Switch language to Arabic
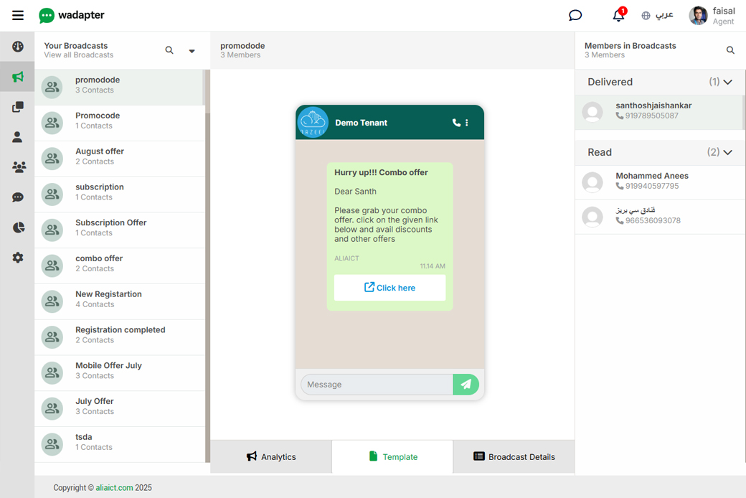Image resolution: width=746 pixels, height=498 pixels. point(657,15)
